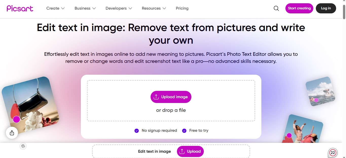Viewport: 346px width, 158px height.
Task: Open the Picsart logo home link
Action: pyautogui.click(x=20, y=8)
